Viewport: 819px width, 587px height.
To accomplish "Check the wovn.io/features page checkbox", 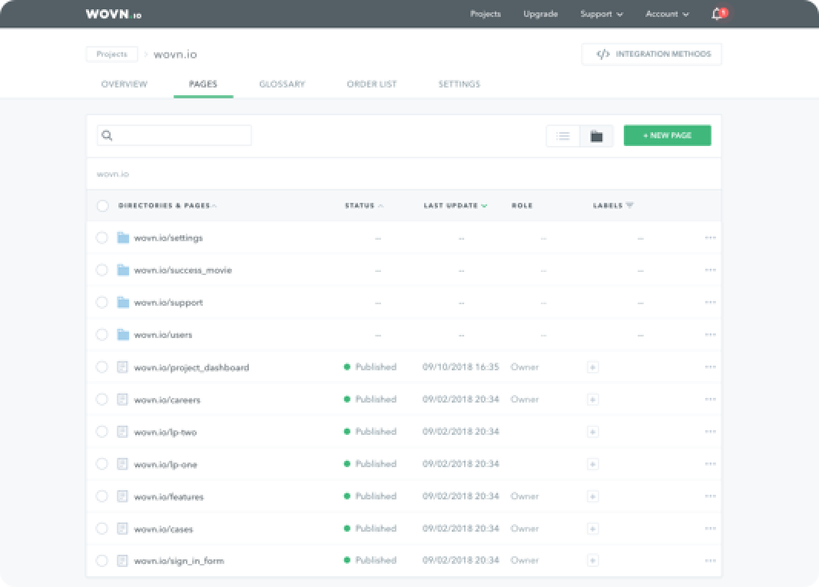I will (x=102, y=496).
